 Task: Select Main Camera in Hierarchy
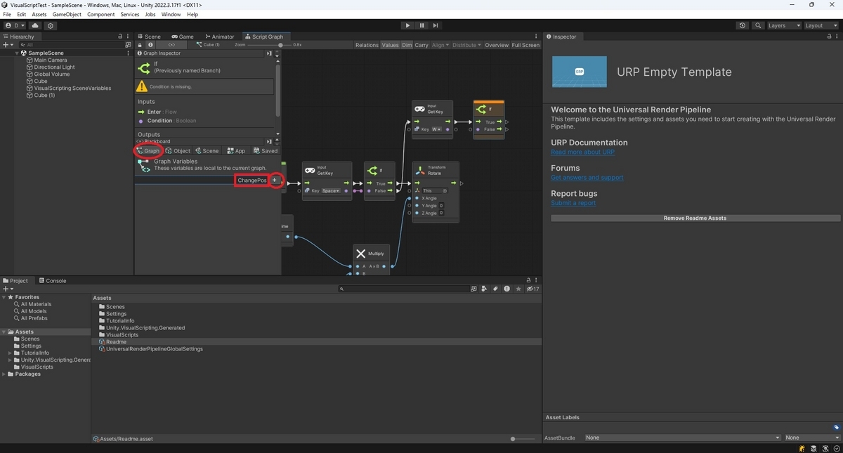[x=51, y=60]
